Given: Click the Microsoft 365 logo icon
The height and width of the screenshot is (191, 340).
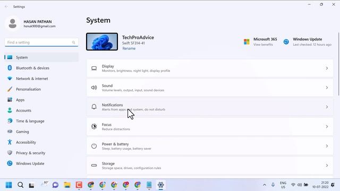Looking at the screenshot, I should point(246,42).
